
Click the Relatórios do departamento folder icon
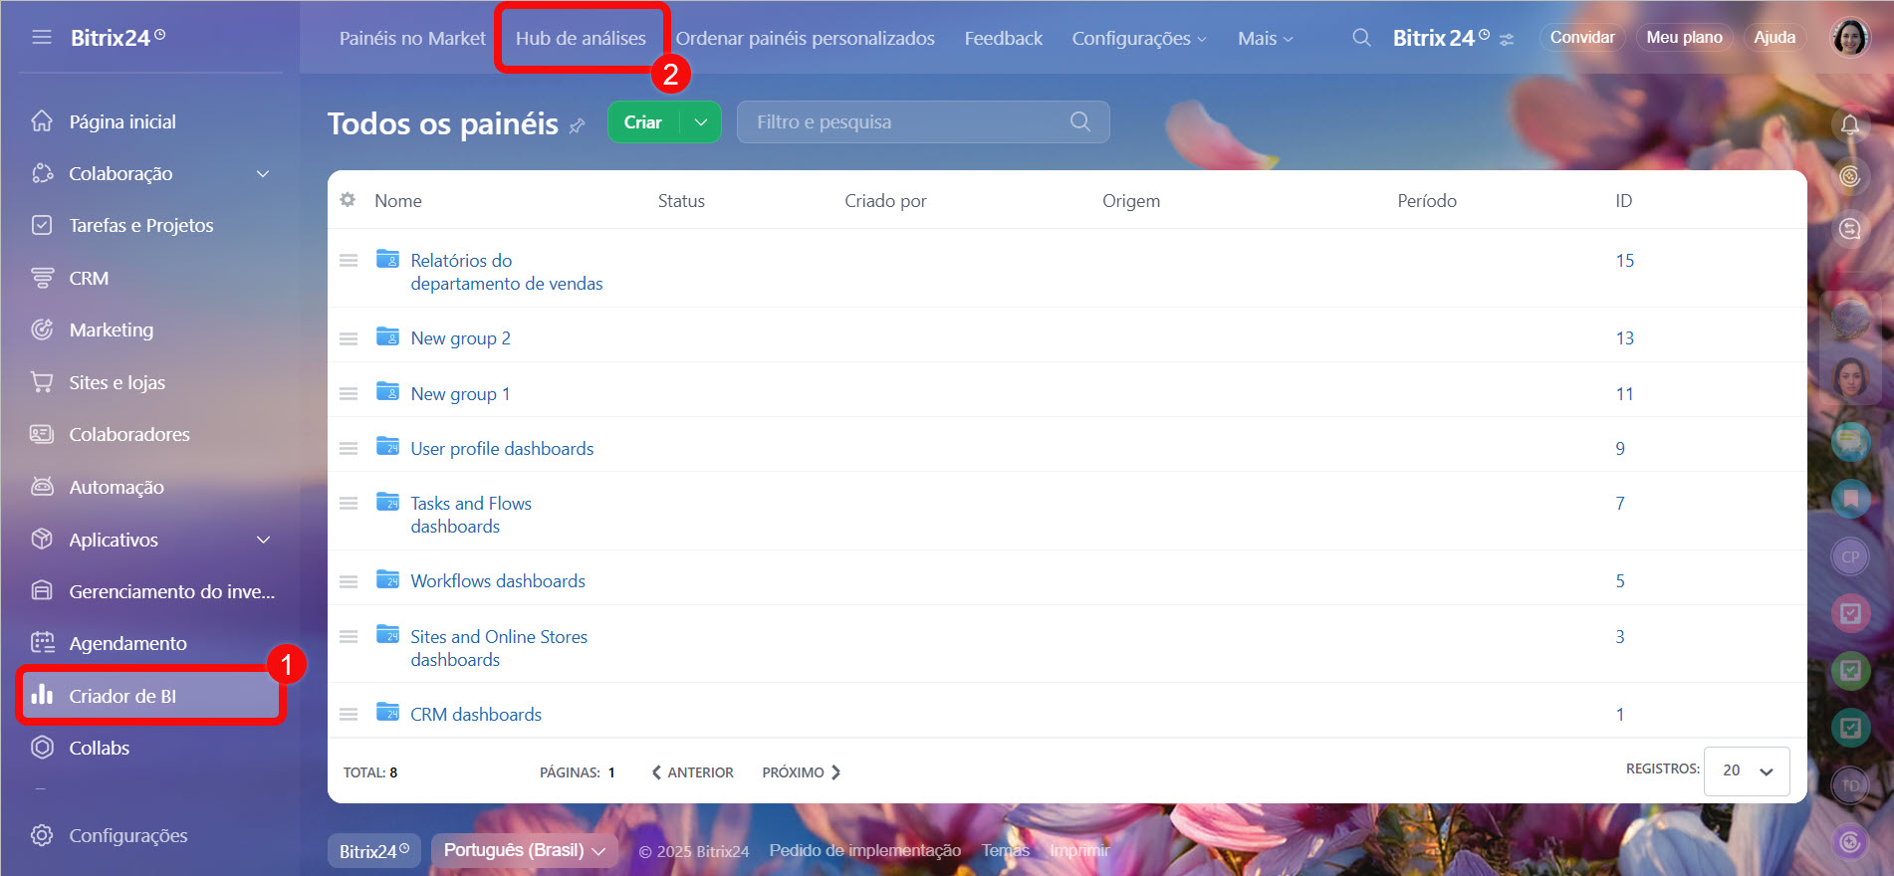(x=387, y=259)
